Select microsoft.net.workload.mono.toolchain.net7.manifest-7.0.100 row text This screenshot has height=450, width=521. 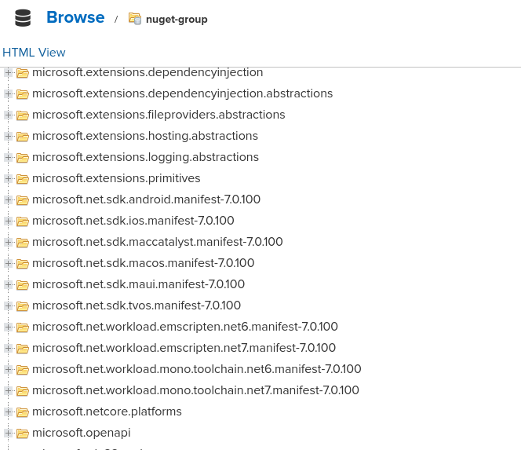coord(195,390)
